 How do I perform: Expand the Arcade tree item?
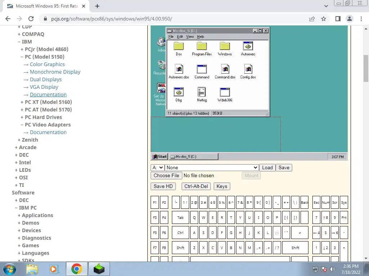tap(26, 147)
